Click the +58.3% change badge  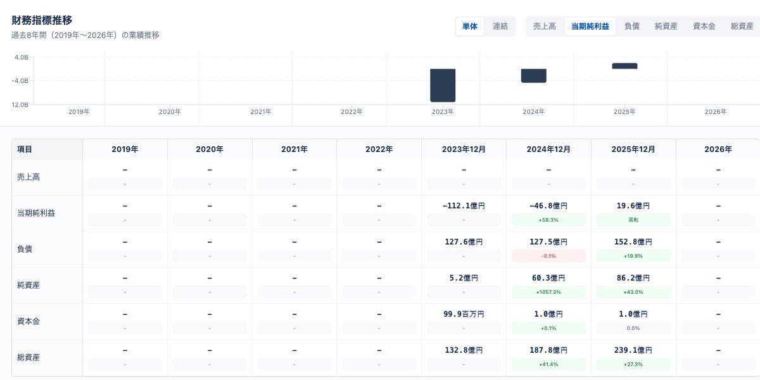[x=548, y=220]
